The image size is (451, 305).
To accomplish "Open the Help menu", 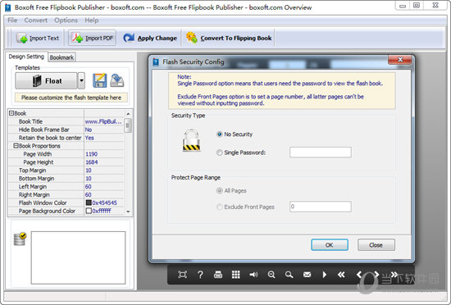I will [92, 20].
